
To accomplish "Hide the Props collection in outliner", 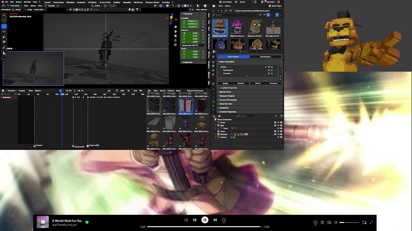I will 278,123.
